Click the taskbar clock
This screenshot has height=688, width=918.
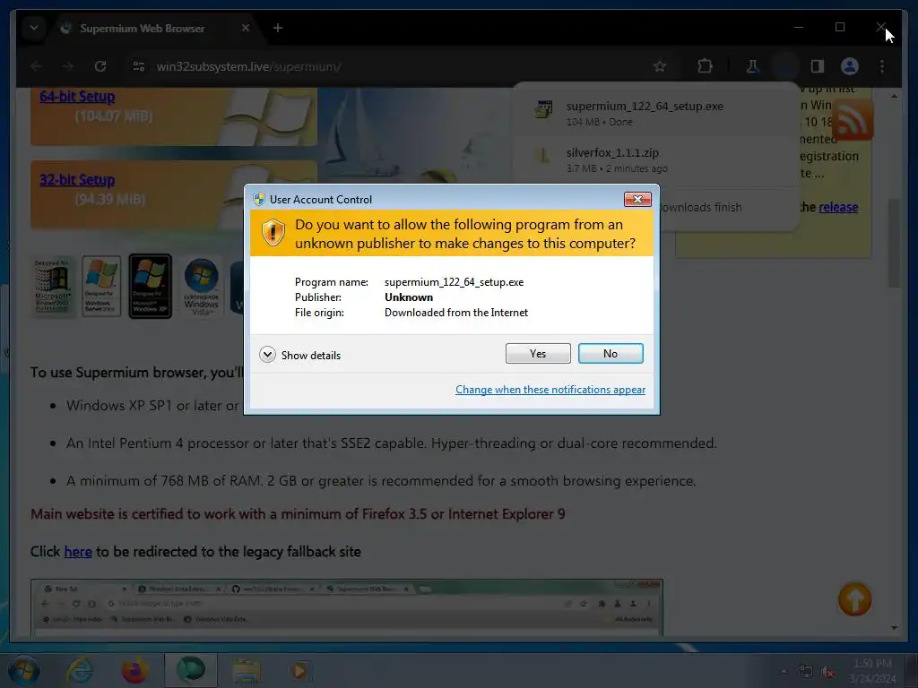872,671
